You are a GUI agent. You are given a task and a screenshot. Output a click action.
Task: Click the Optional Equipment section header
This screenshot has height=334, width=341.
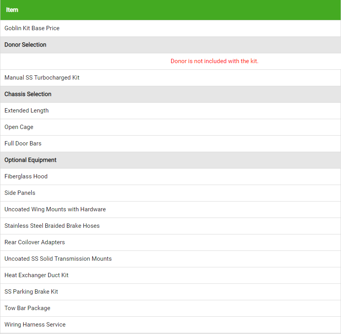coord(170,160)
